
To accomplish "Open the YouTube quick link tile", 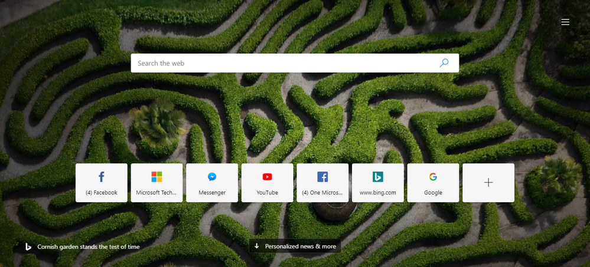I will click(267, 183).
